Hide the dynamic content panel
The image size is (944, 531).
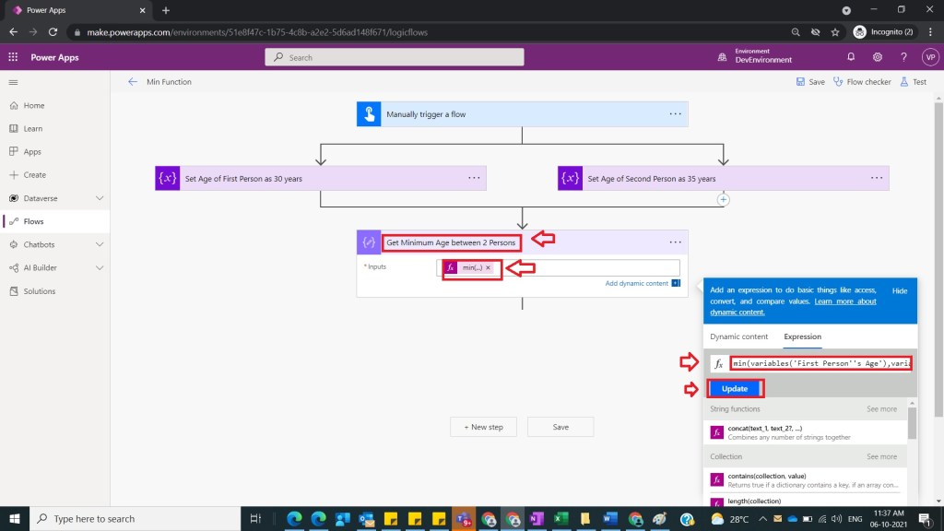pyautogui.click(x=899, y=290)
